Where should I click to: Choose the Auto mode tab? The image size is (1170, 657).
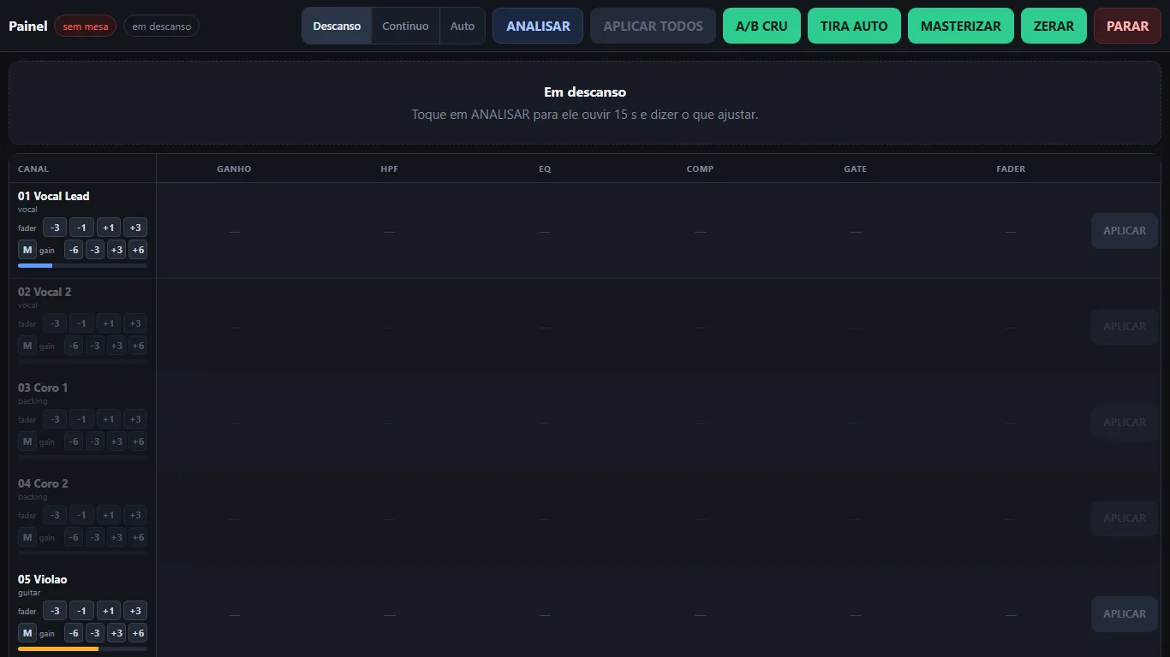(463, 26)
